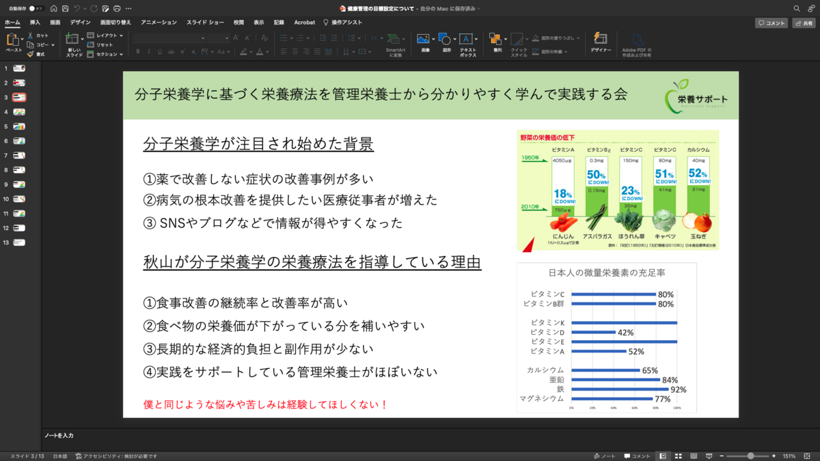Viewport: 820px width, 461px height.
Task: Expand the Section (セクション) dropdown
Action: pyautogui.click(x=105, y=54)
